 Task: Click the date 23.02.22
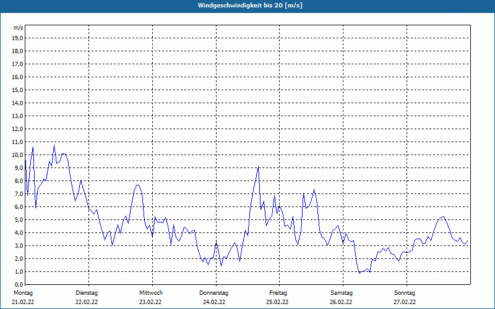(x=150, y=302)
